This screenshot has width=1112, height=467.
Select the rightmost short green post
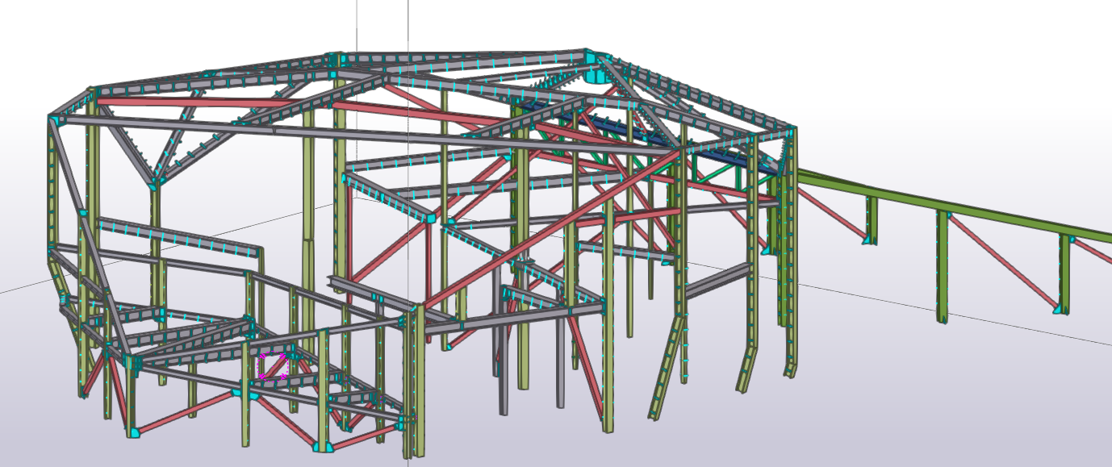pos(1064,274)
